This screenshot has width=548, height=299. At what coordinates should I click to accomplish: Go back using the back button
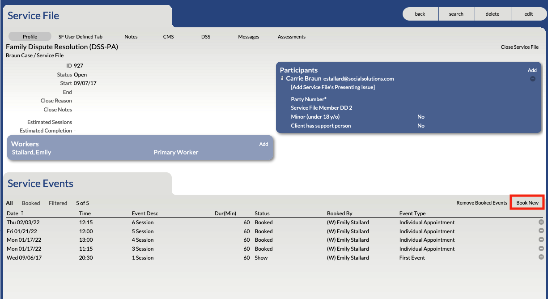(x=420, y=14)
